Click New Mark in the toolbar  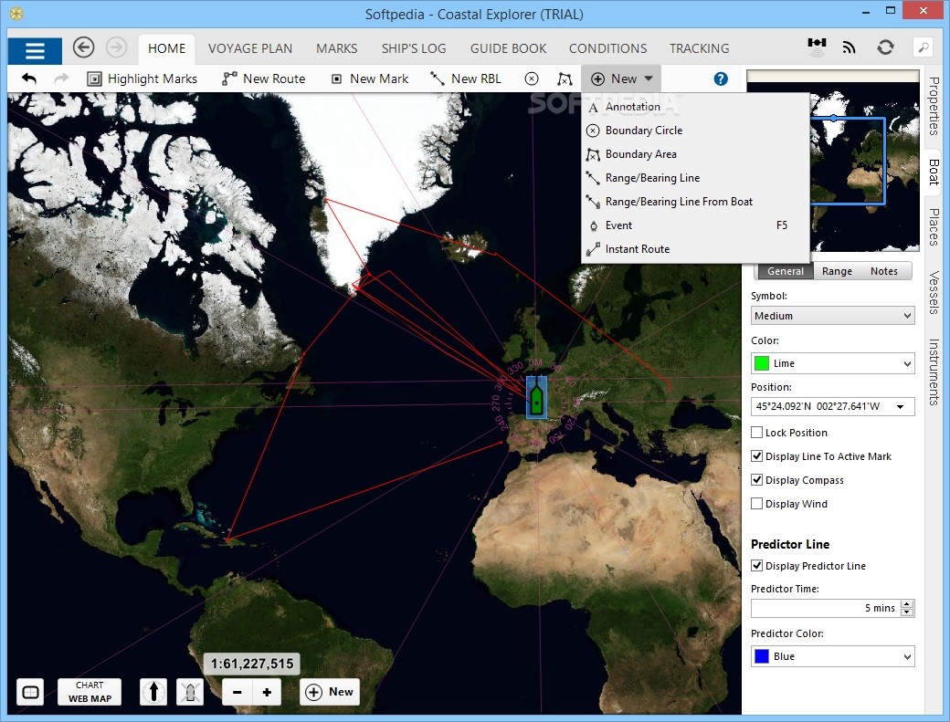(370, 78)
